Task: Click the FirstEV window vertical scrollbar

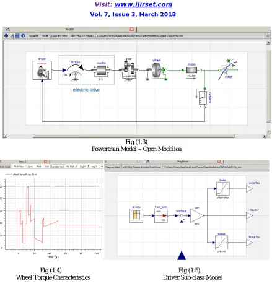Action: click(268, 85)
